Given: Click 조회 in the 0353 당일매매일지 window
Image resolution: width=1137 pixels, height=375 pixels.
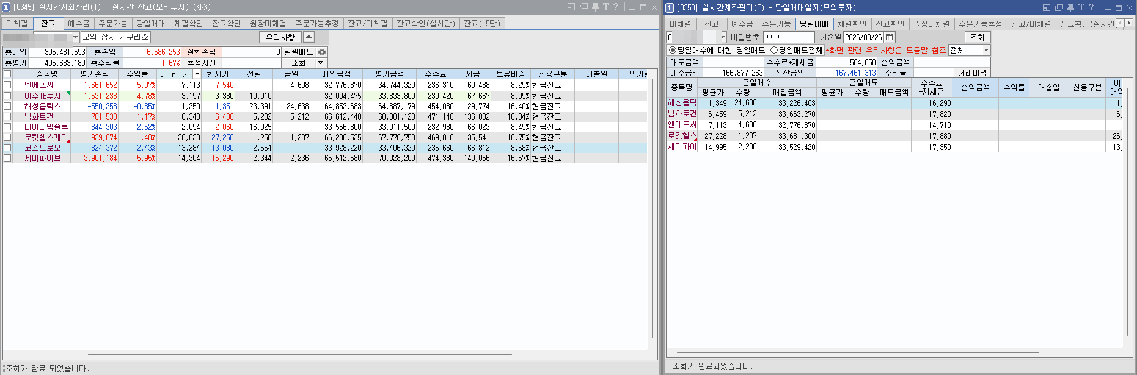Looking at the screenshot, I should pos(978,37).
